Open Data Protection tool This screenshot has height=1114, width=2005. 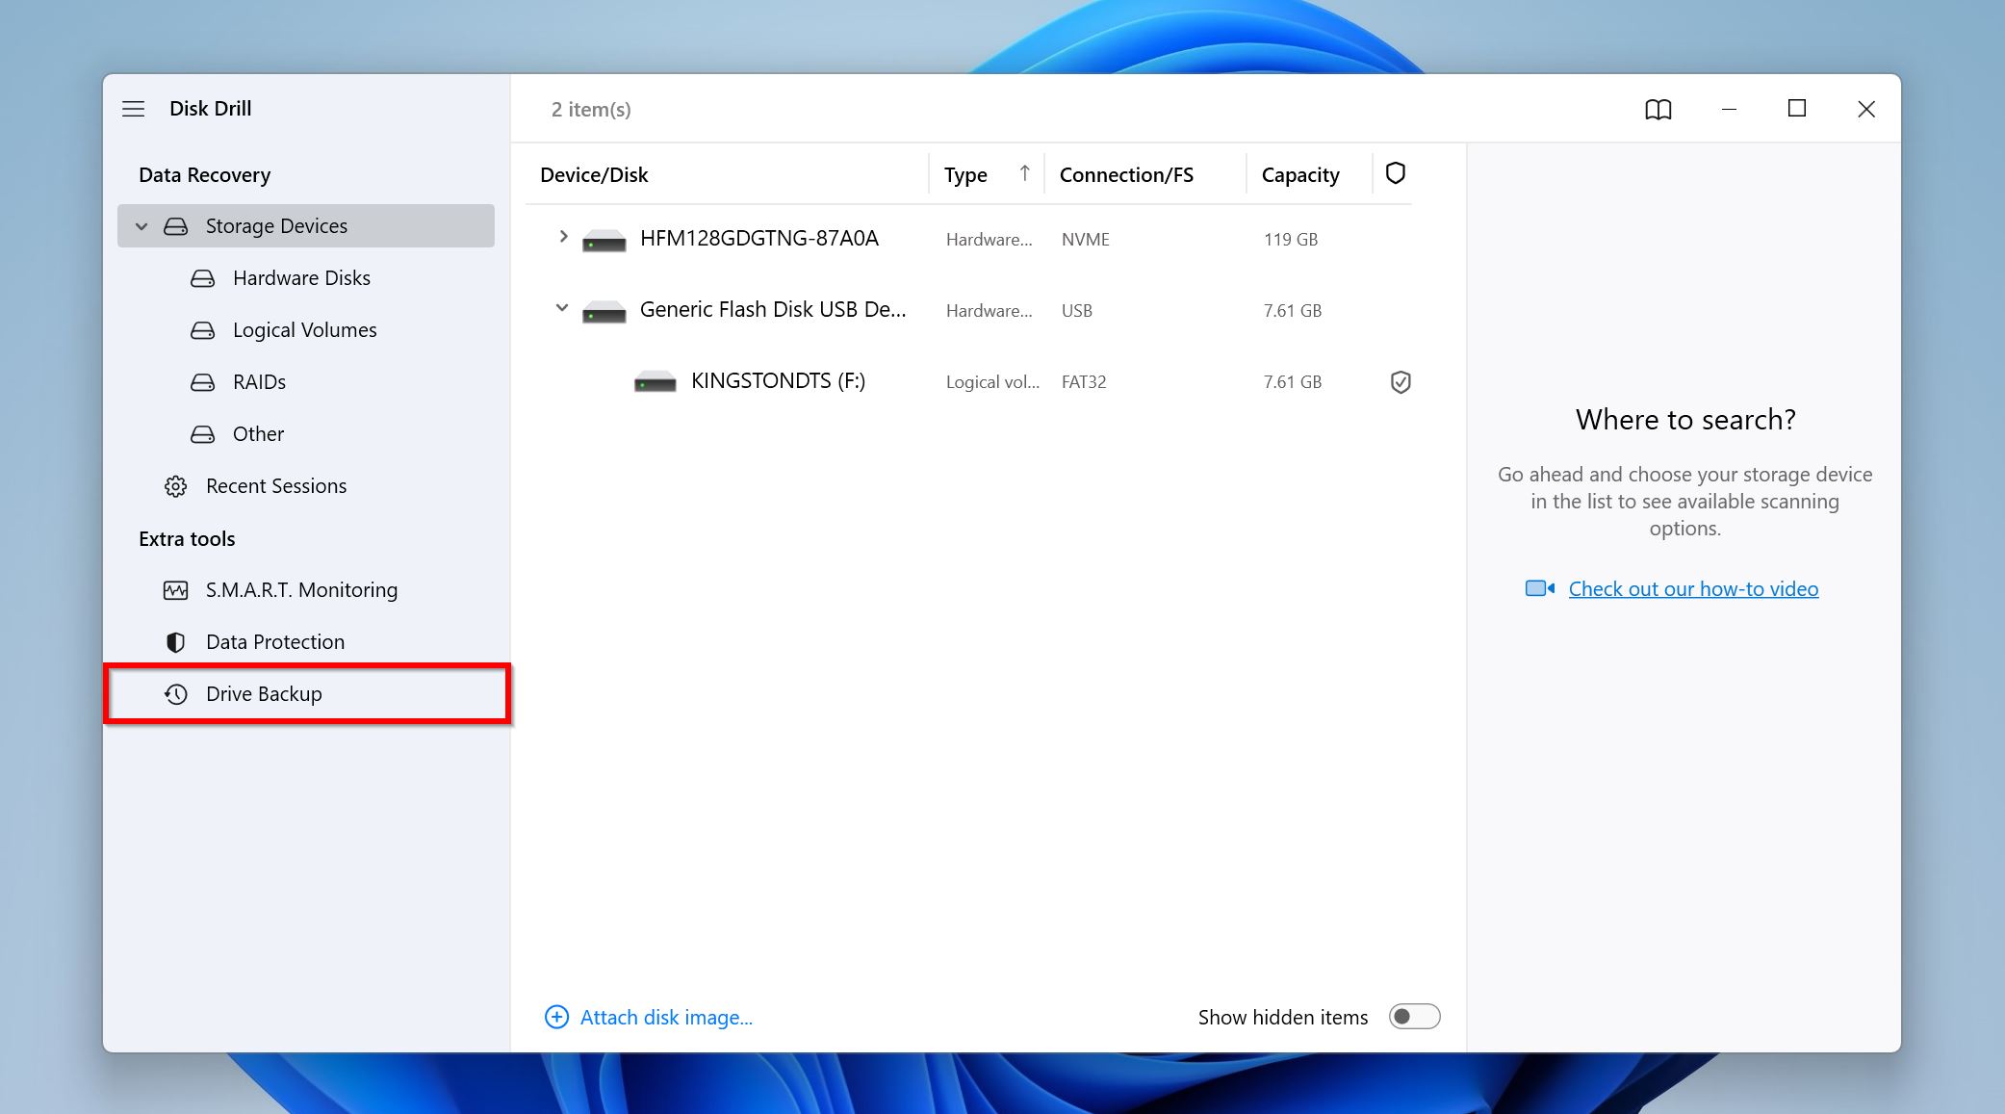tap(275, 642)
